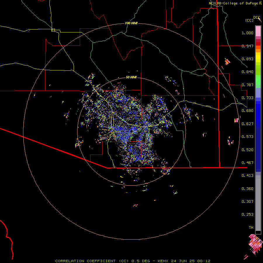Screen dimensions: 263x263
Task: Click the 1.000 colorbar value
Action: click(x=248, y=33)
